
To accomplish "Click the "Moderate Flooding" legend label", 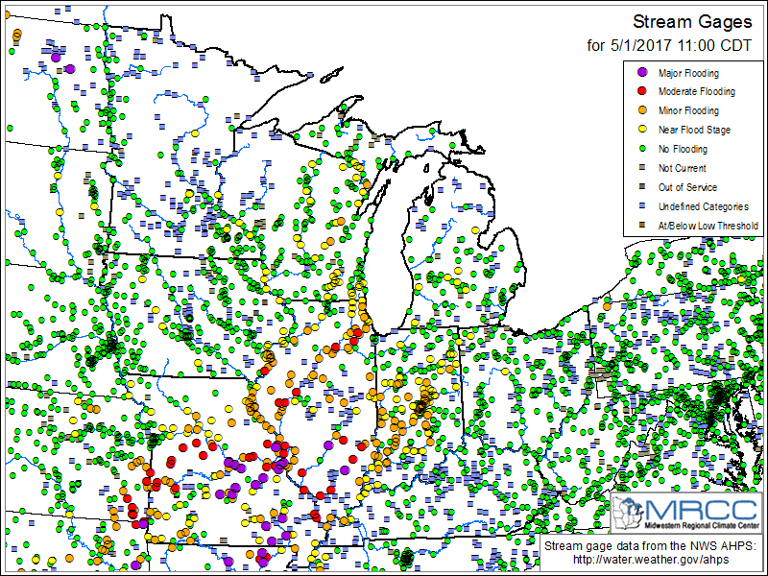I will (697, 91).
